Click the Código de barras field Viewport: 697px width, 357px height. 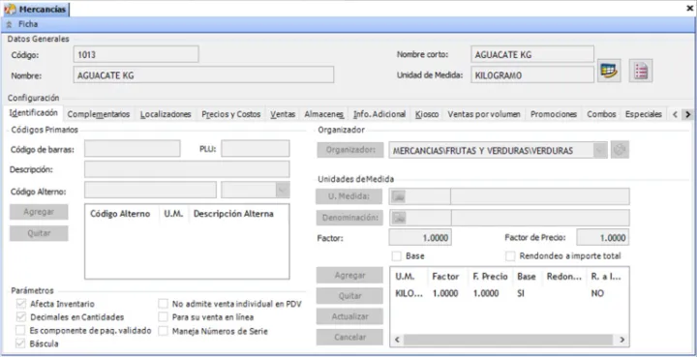click(x=133, y=148)
